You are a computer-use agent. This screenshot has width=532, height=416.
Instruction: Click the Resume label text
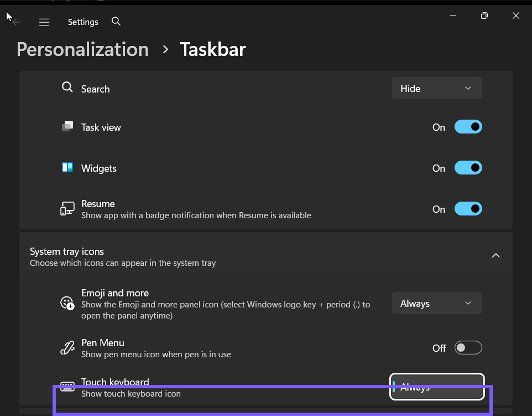click(98, 204)
